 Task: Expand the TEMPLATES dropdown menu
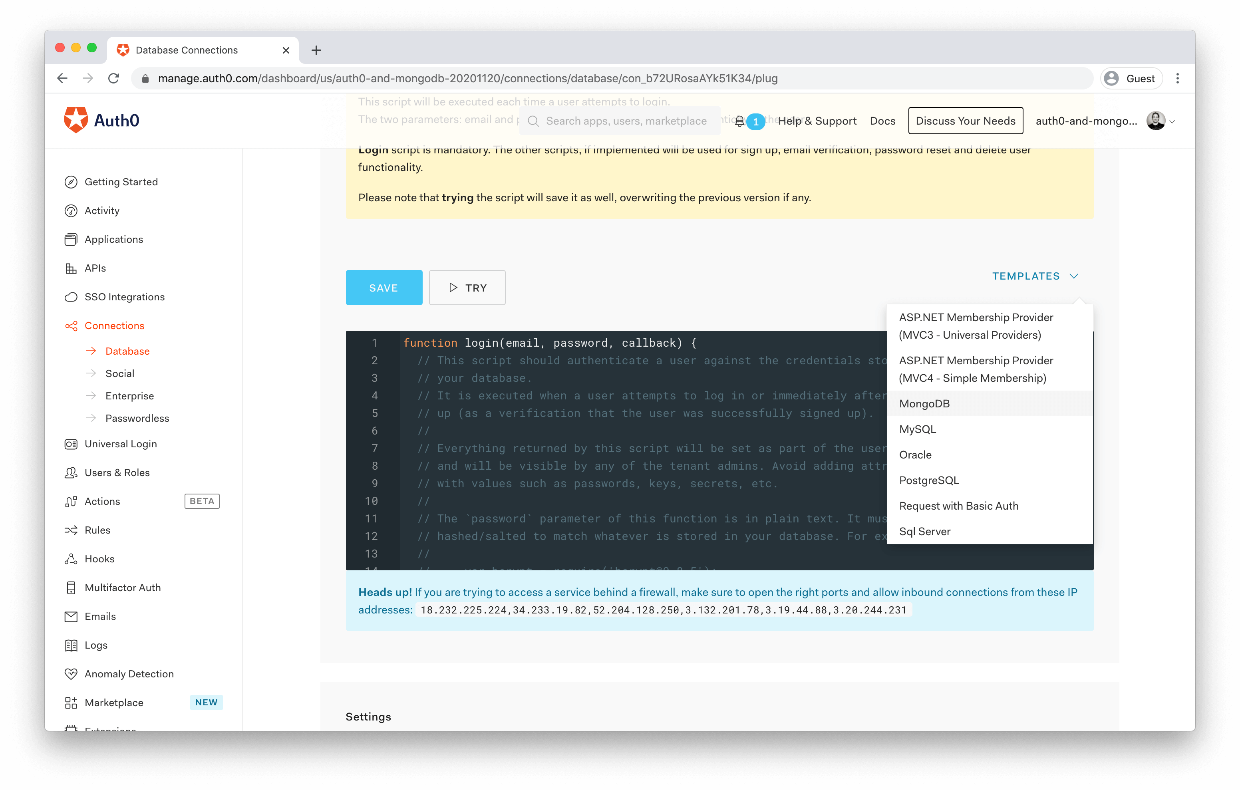pos(1035,276)
